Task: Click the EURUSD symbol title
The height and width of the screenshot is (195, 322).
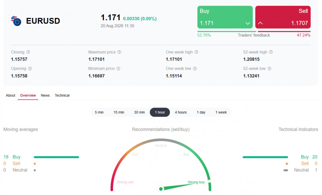Action: point(43,21)
